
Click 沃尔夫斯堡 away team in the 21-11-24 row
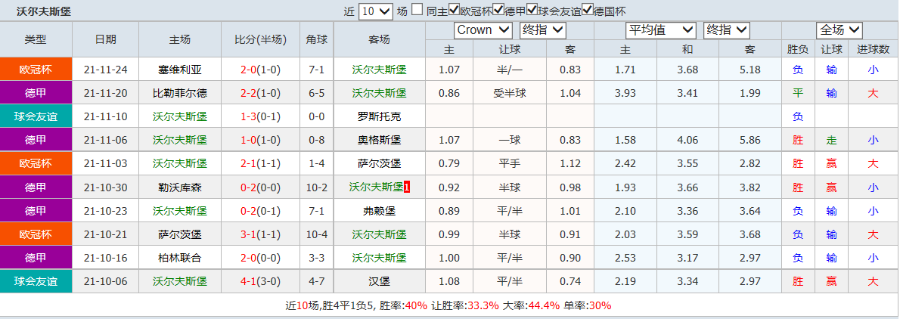pos(380,70)
